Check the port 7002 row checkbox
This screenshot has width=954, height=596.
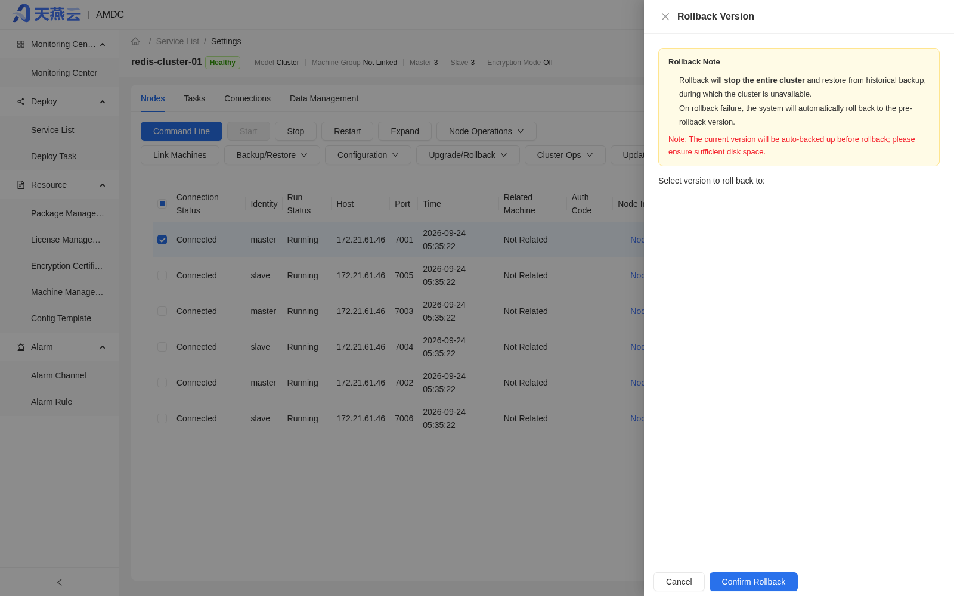tap(162, 383)
